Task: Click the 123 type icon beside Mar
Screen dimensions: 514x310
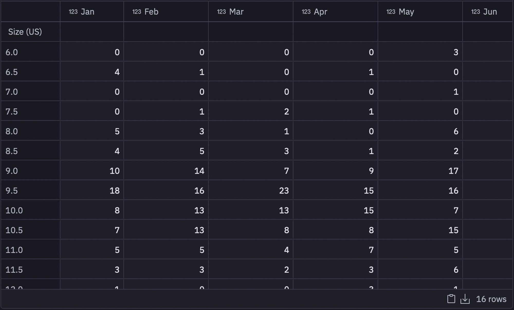Action: [221, 12]
